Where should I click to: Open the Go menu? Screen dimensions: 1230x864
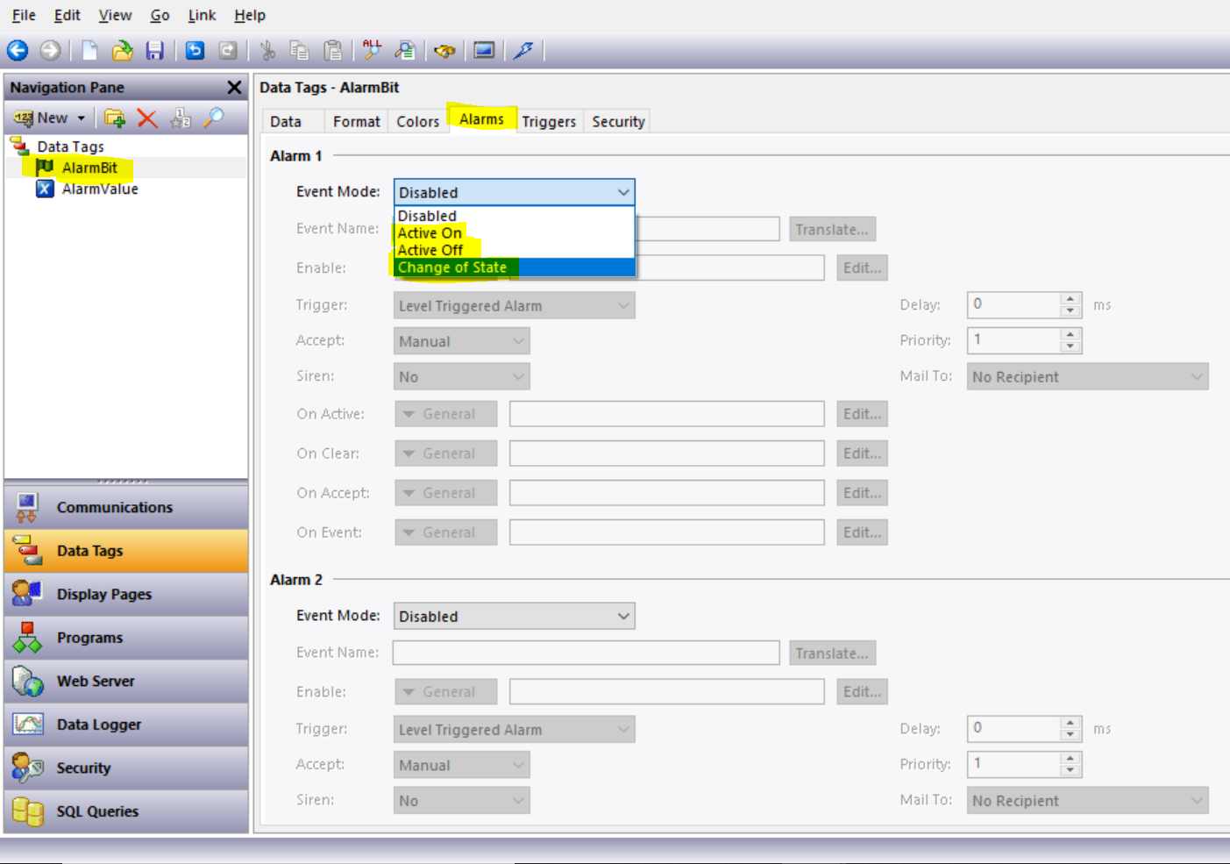coord(160,15)
